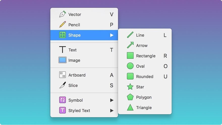Choose Oval in the submenu
222x125 pixels.
(145, 66)
